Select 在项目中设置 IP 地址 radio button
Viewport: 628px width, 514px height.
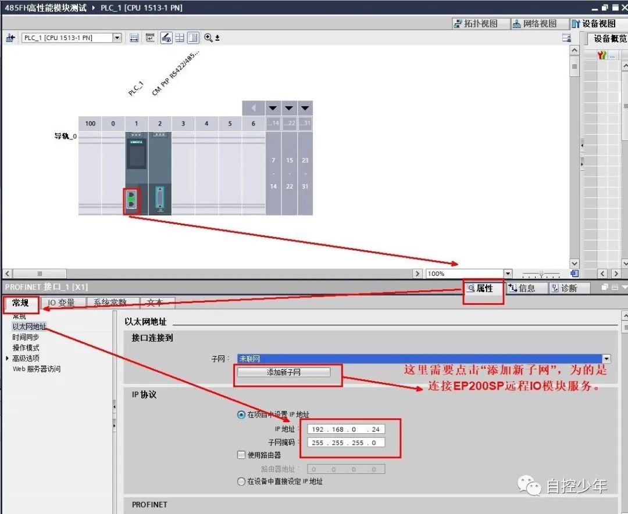[240, 414]
